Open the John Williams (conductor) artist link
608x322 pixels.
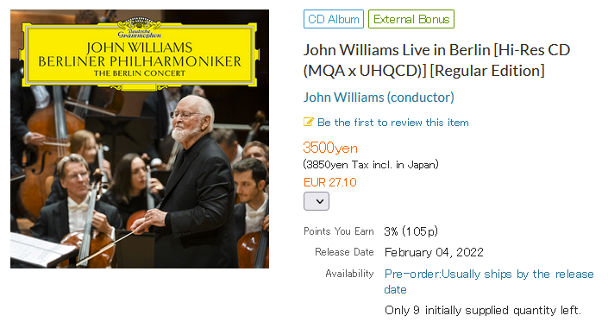(379, 98)
